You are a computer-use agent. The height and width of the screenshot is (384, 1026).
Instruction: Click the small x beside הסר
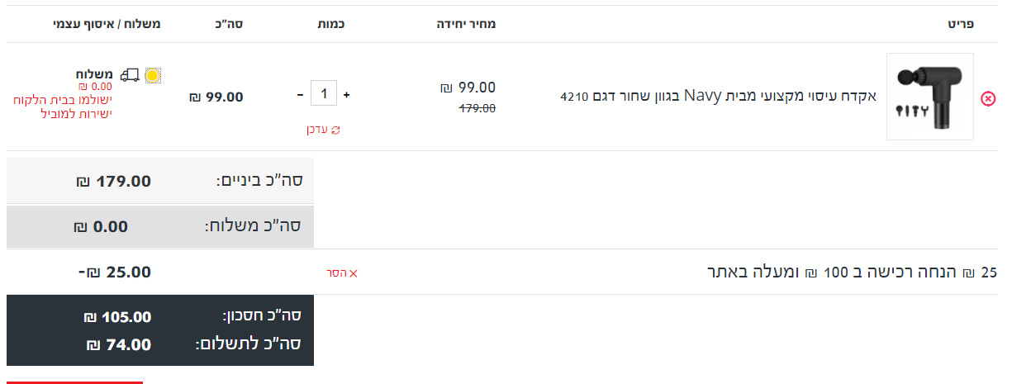click(x=354, y=273)
